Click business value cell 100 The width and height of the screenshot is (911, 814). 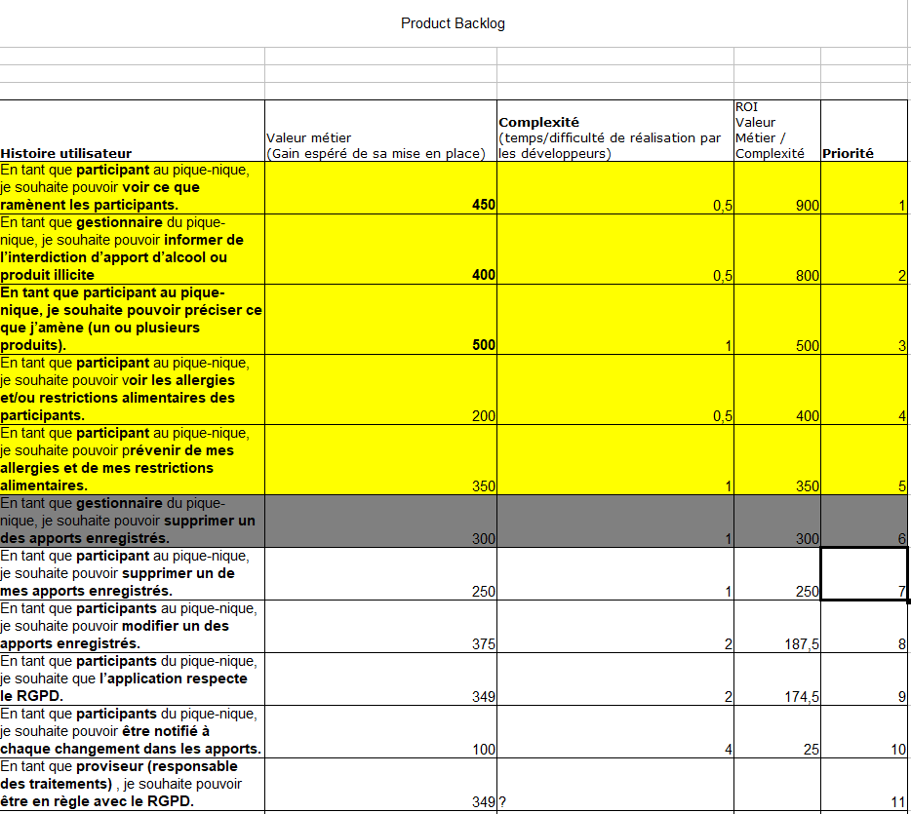tap(380, 731)
